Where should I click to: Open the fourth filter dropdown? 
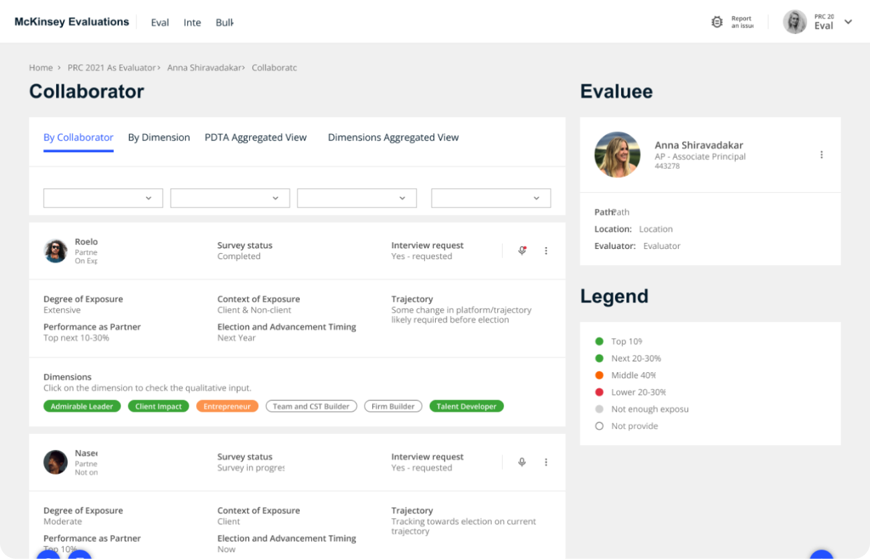(491, 198)
